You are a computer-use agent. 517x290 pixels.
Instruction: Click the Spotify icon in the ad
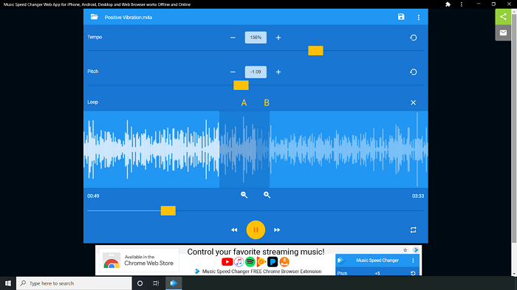coord(250,262)
